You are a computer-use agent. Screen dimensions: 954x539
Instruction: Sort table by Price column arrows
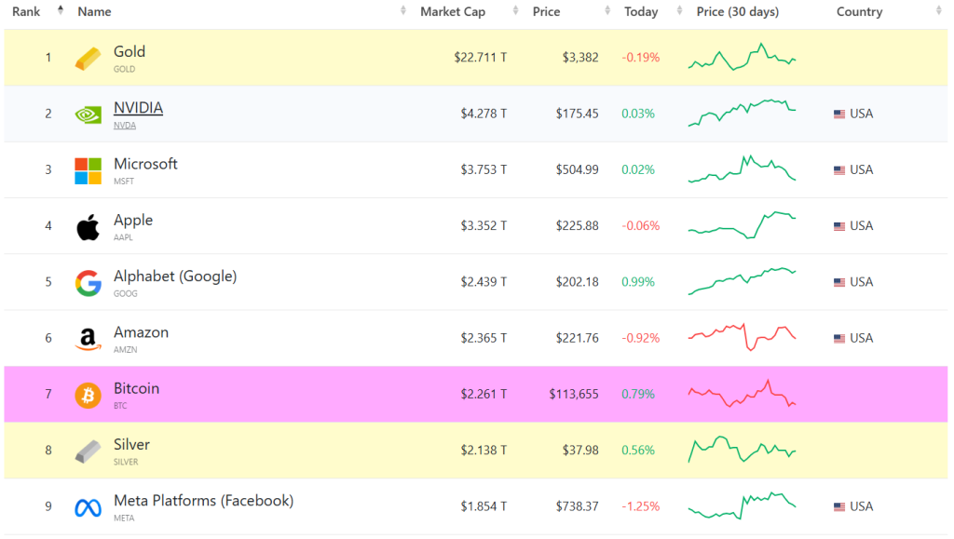[607, 10]
